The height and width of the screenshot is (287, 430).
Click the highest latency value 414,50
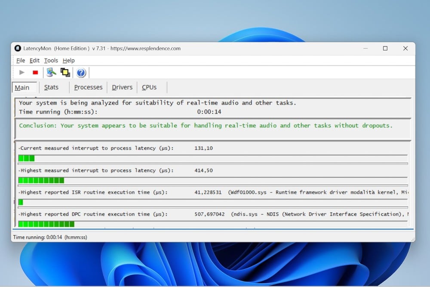(x=203, y=170)
